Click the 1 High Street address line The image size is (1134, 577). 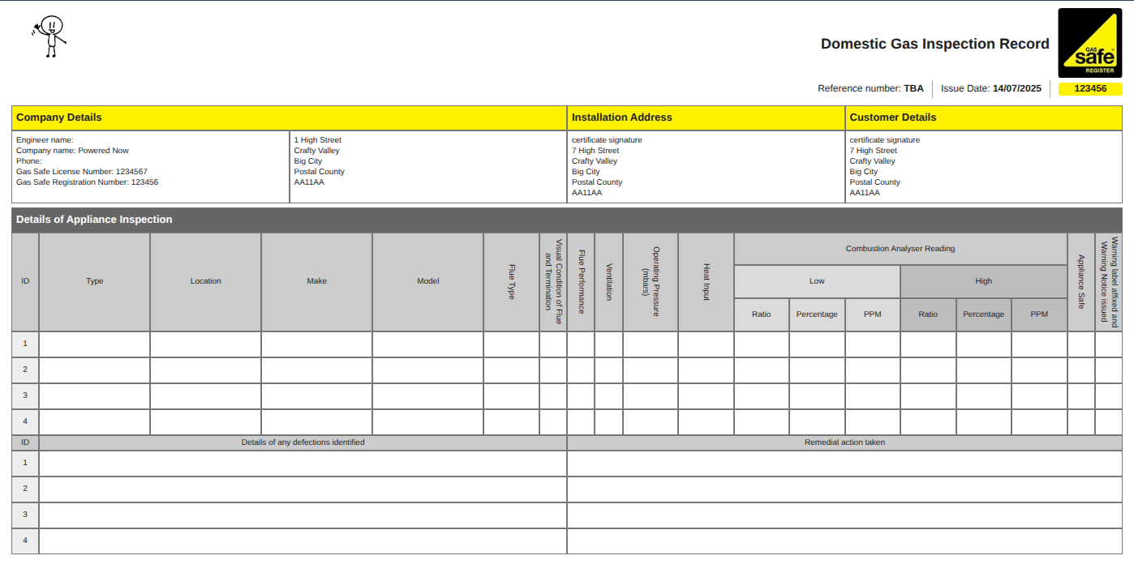(318, 140)
